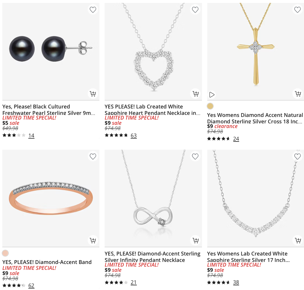Toggle wishlist heart on gold cross pendant
The height and width of the screenshot is (290, 304).
click(297, 10)
